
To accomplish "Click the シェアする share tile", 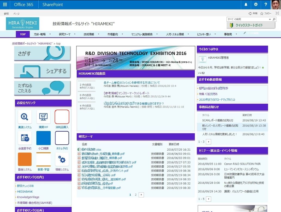I will (x=42, y=71).
